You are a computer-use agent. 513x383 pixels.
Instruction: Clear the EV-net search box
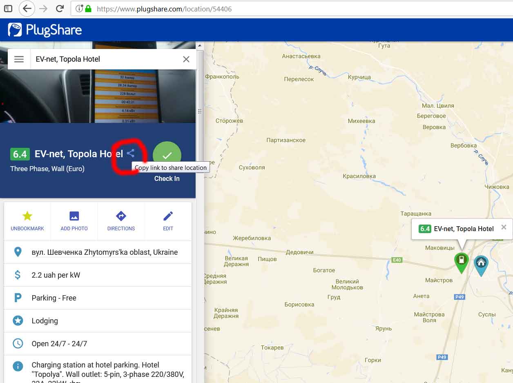click(x=186, y=59)
